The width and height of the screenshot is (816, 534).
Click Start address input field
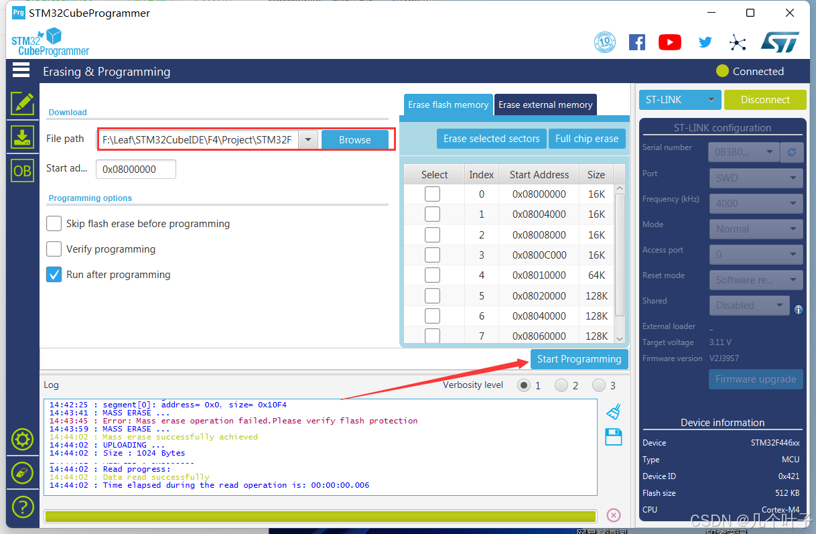pyautogui.click(x=136, y=169)
